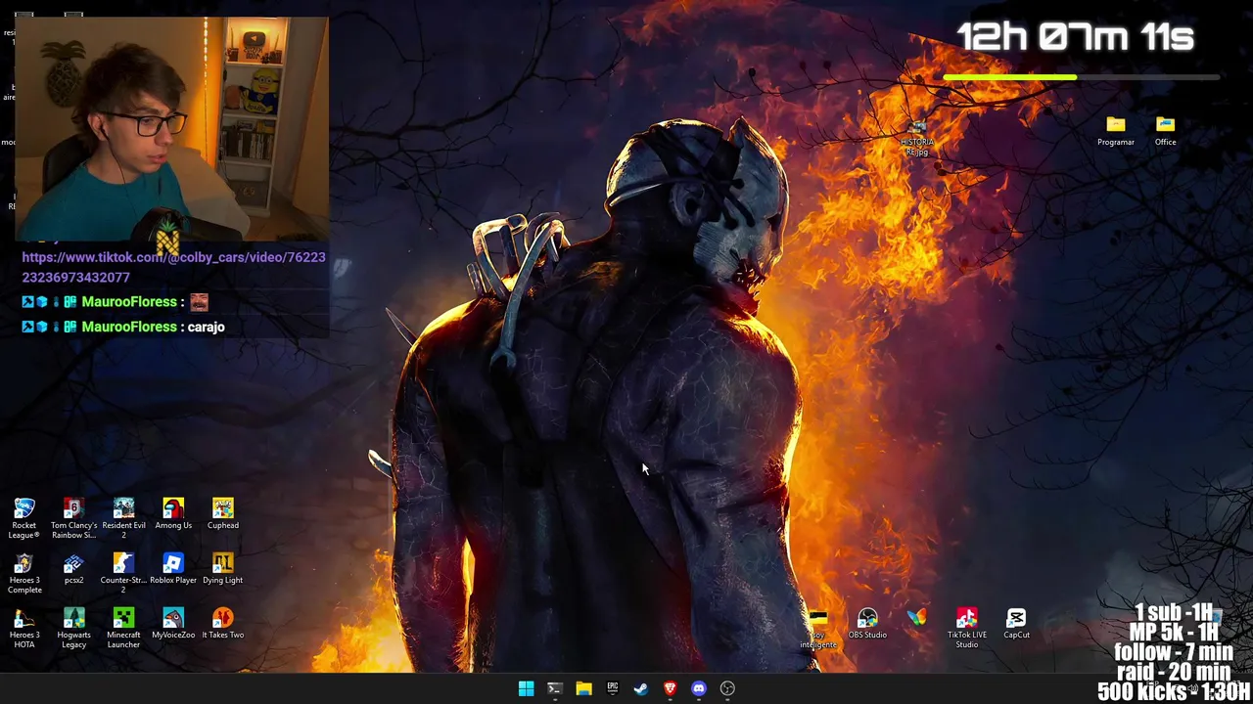Select the HISTORIA RE.jpg desktop file
This screenshot has width=1253, height=704.
(917, 139)
